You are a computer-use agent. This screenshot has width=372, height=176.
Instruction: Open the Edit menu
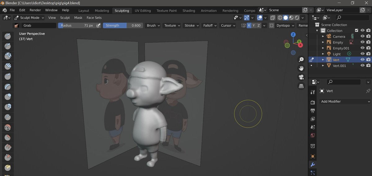coord(22,10)
